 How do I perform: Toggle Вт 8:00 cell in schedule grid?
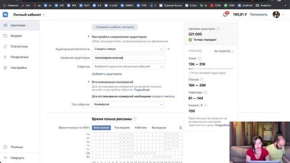(124, 138)
